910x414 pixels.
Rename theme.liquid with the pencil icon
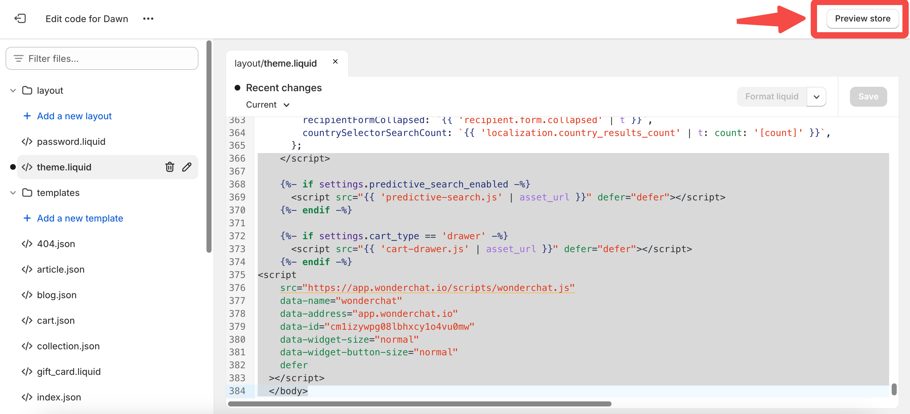tap(187, 167)
